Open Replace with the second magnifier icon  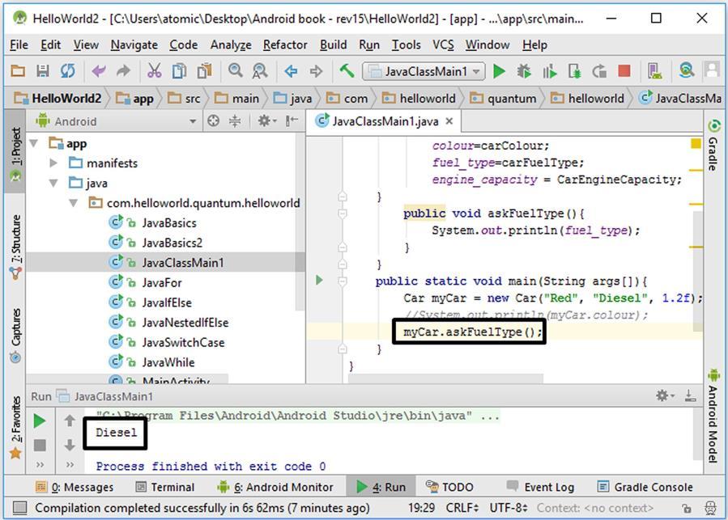[260, 71]
